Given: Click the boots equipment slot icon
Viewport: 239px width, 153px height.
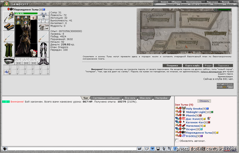Looking at the screenshot, I should tap(43, 61).
